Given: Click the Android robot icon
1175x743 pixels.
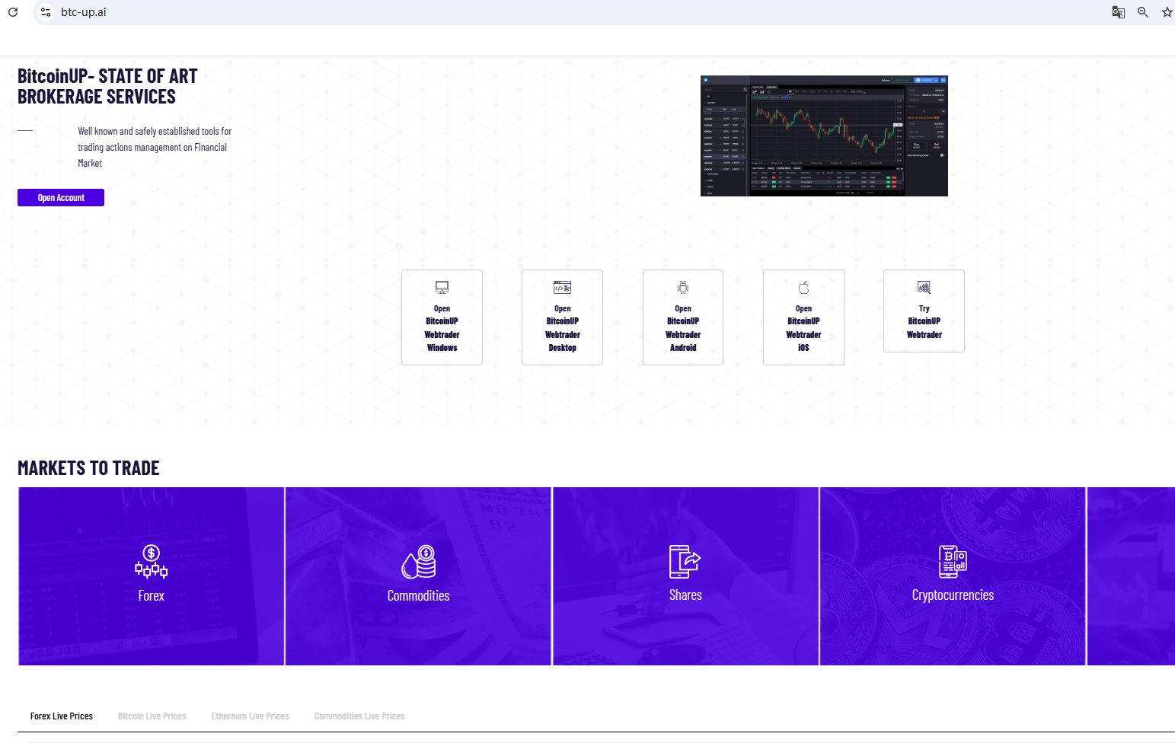Looking at the screenshot, I should click(x=683, y=287).
